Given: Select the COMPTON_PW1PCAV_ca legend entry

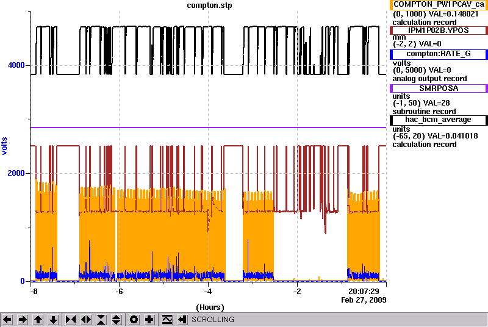Looking at the screenshot, I should 439,5.
